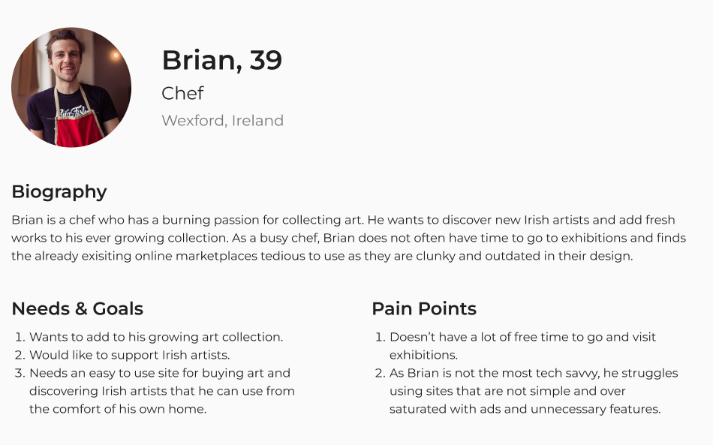713x445 pixels.
Task: Click the word "exhibitions." under Pain Points
Action: [x=423, y=356]
